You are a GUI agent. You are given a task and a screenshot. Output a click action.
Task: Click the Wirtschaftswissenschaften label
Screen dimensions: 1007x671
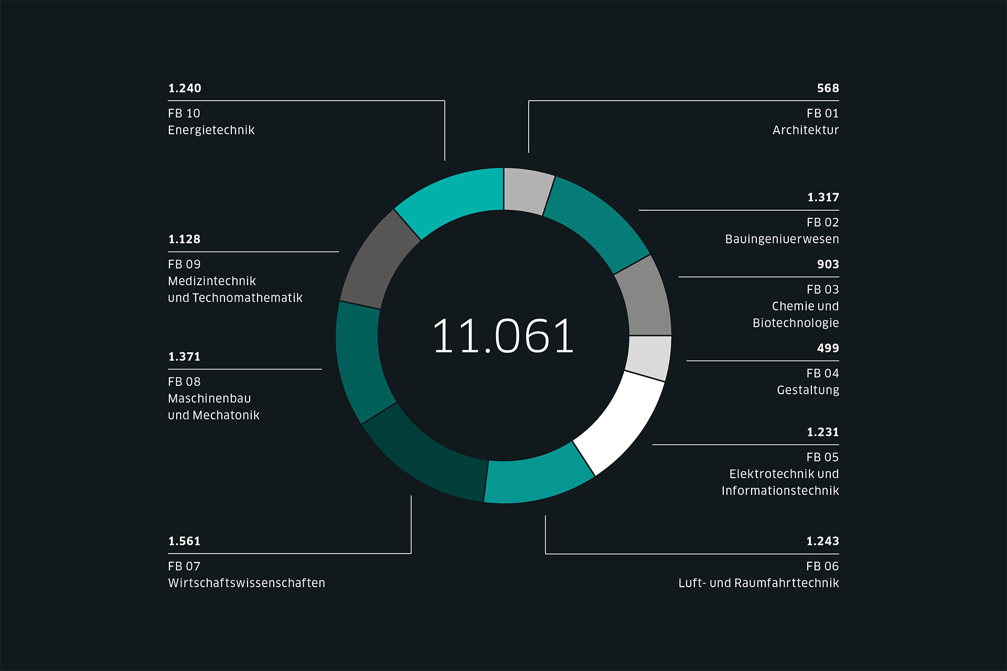point(247,583)
